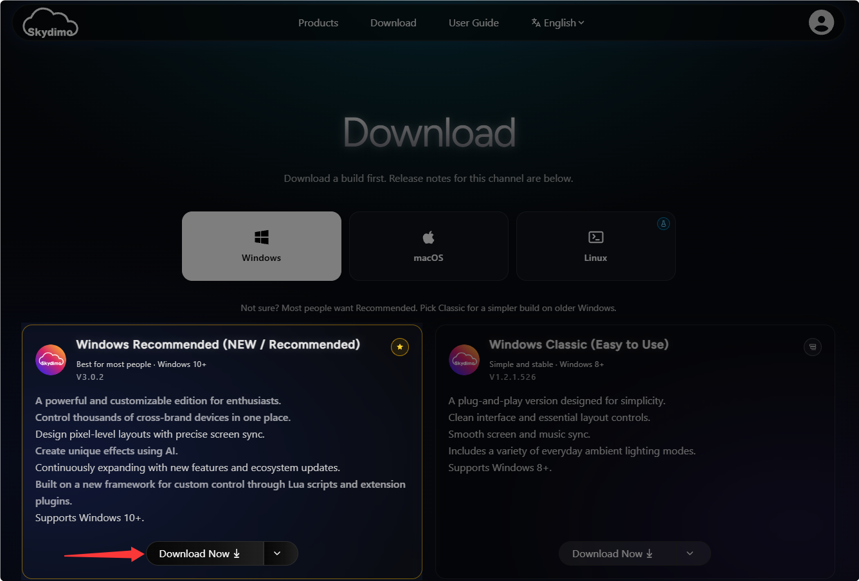
Task: Click the badge icon on the Linux tab
Action: [664, 224]
